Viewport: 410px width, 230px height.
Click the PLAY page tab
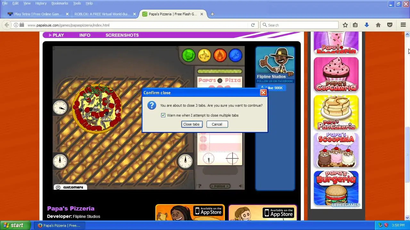(56, 35)
